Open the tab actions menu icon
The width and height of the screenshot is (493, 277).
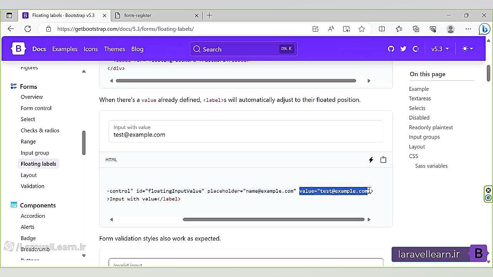click(9, 15)
